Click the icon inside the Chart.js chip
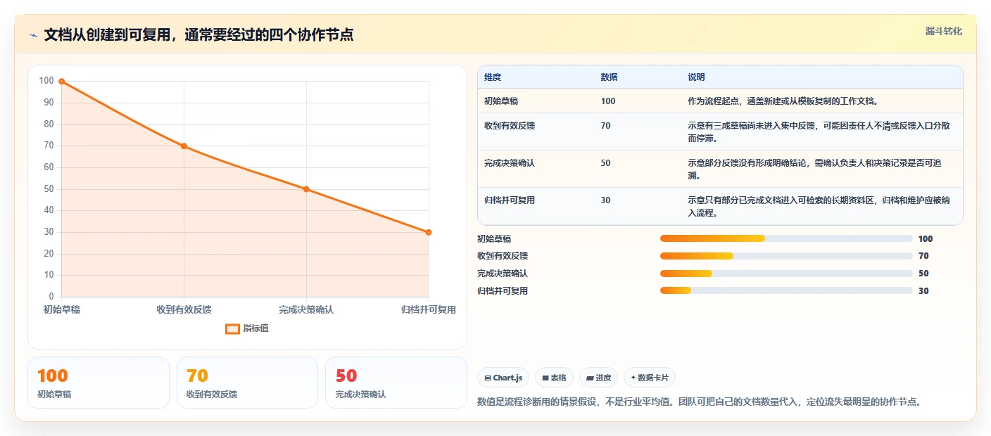The height and width of the screenshot is (436, 991). (487, 378)
